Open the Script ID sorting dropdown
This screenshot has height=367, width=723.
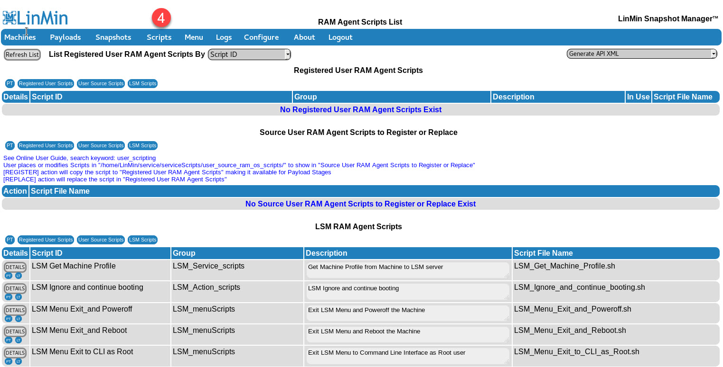pos(249,54)
